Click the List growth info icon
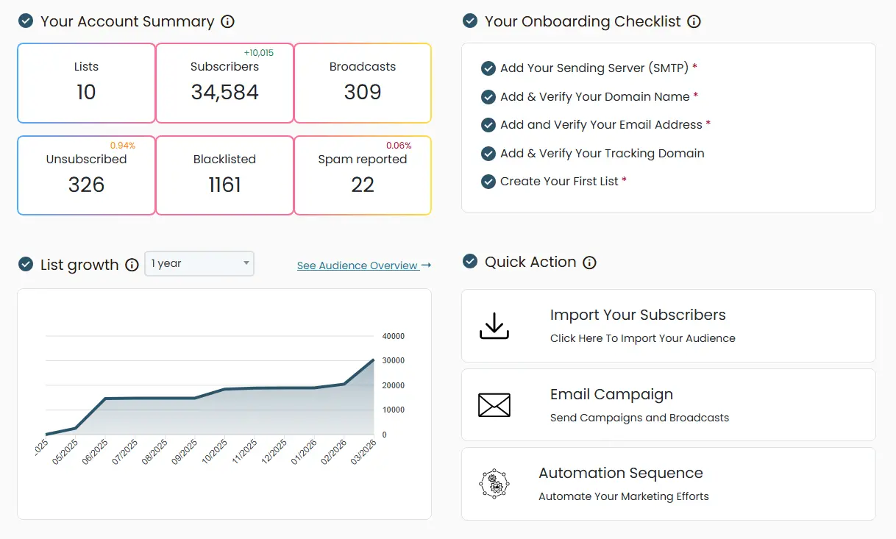 [132, 265]
